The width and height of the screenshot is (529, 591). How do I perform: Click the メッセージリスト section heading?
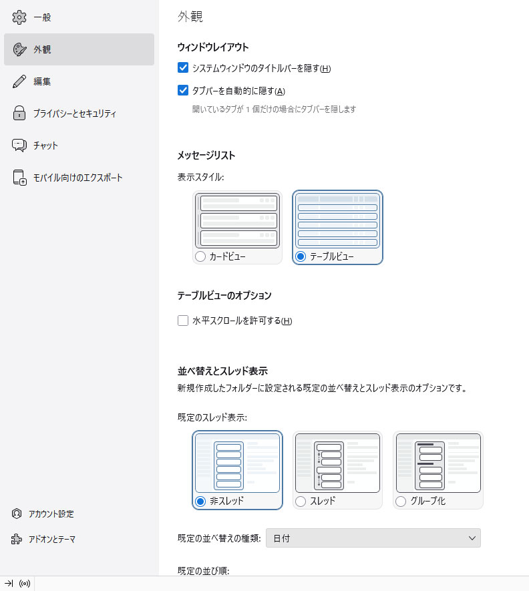point(206,156)
